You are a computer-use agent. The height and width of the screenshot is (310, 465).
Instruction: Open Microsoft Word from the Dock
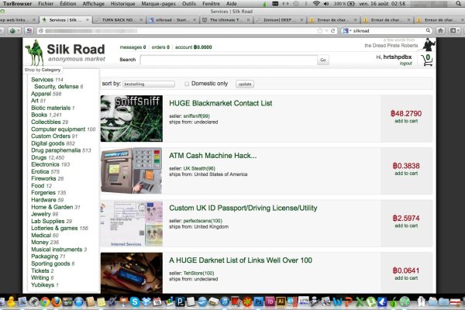click(x=337, y=302)
